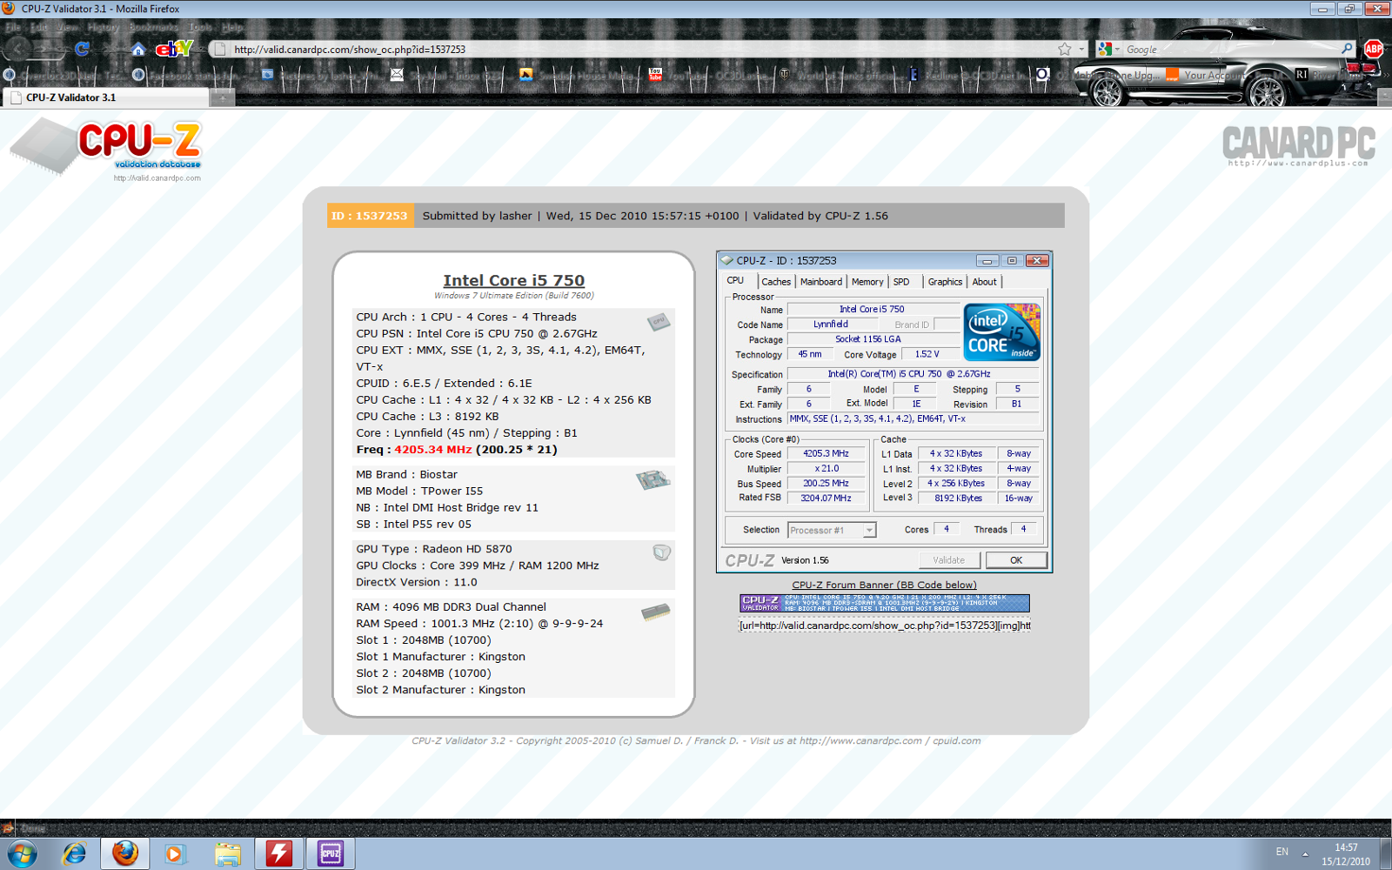Reload the page with the refresh icon

click(82, 49)
